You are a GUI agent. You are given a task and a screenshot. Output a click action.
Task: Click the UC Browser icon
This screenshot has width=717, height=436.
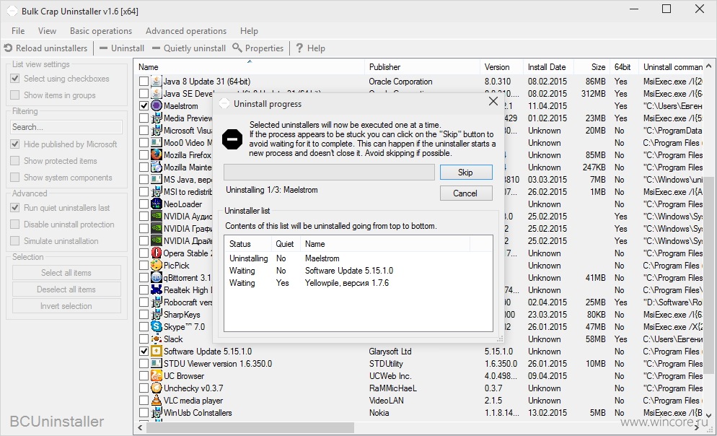(157, 375)
